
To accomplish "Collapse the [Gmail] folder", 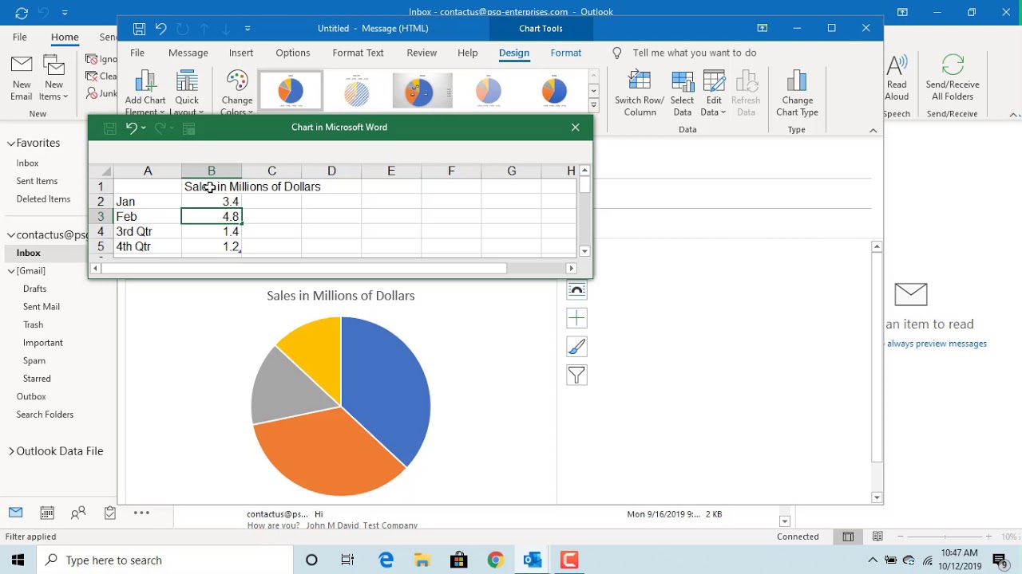I will pyautogui.click(x=11, y=271).
